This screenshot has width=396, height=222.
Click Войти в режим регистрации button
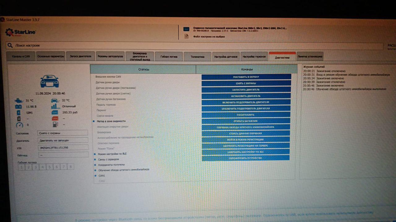tap(246, 139)
